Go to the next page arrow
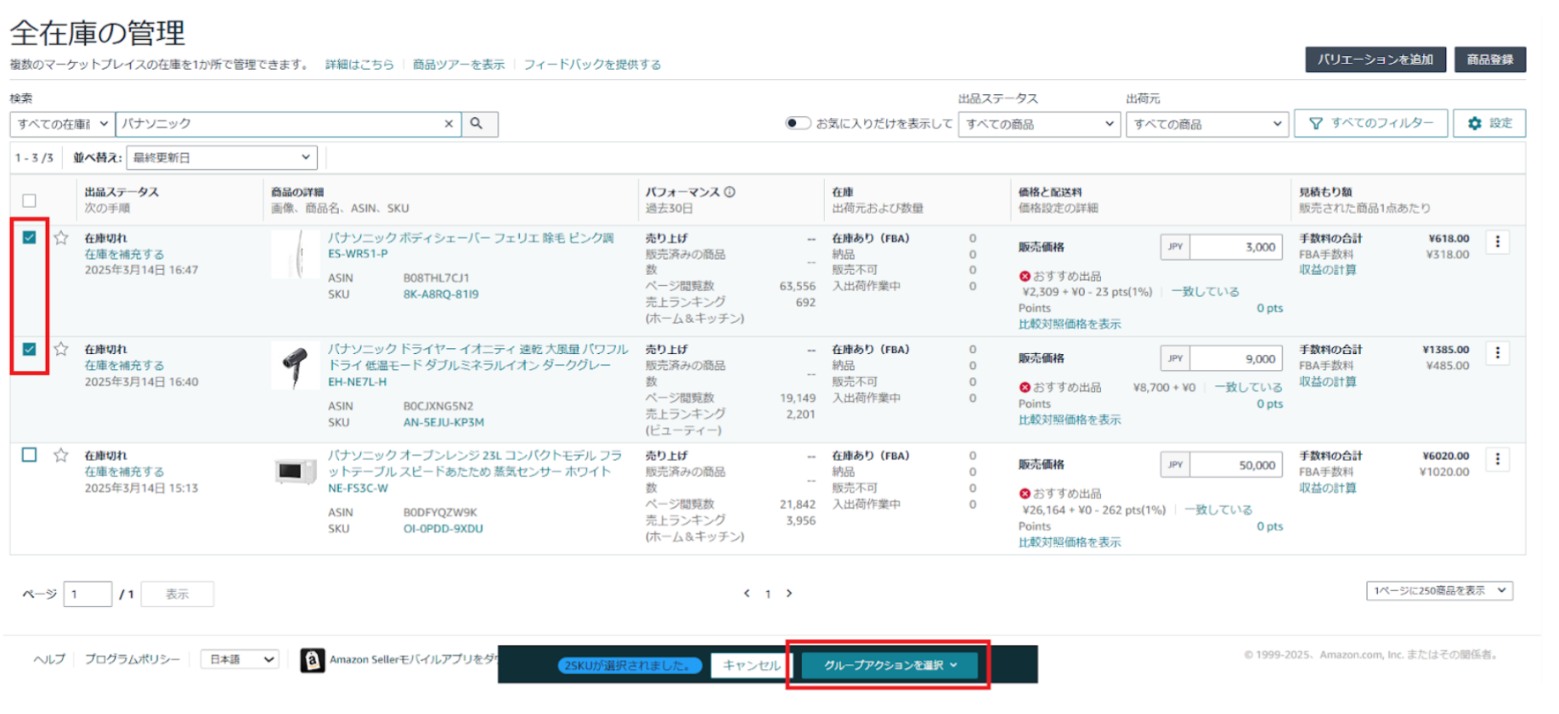The width and height of the screenshot is (1559, 714). tap(789, 593)
